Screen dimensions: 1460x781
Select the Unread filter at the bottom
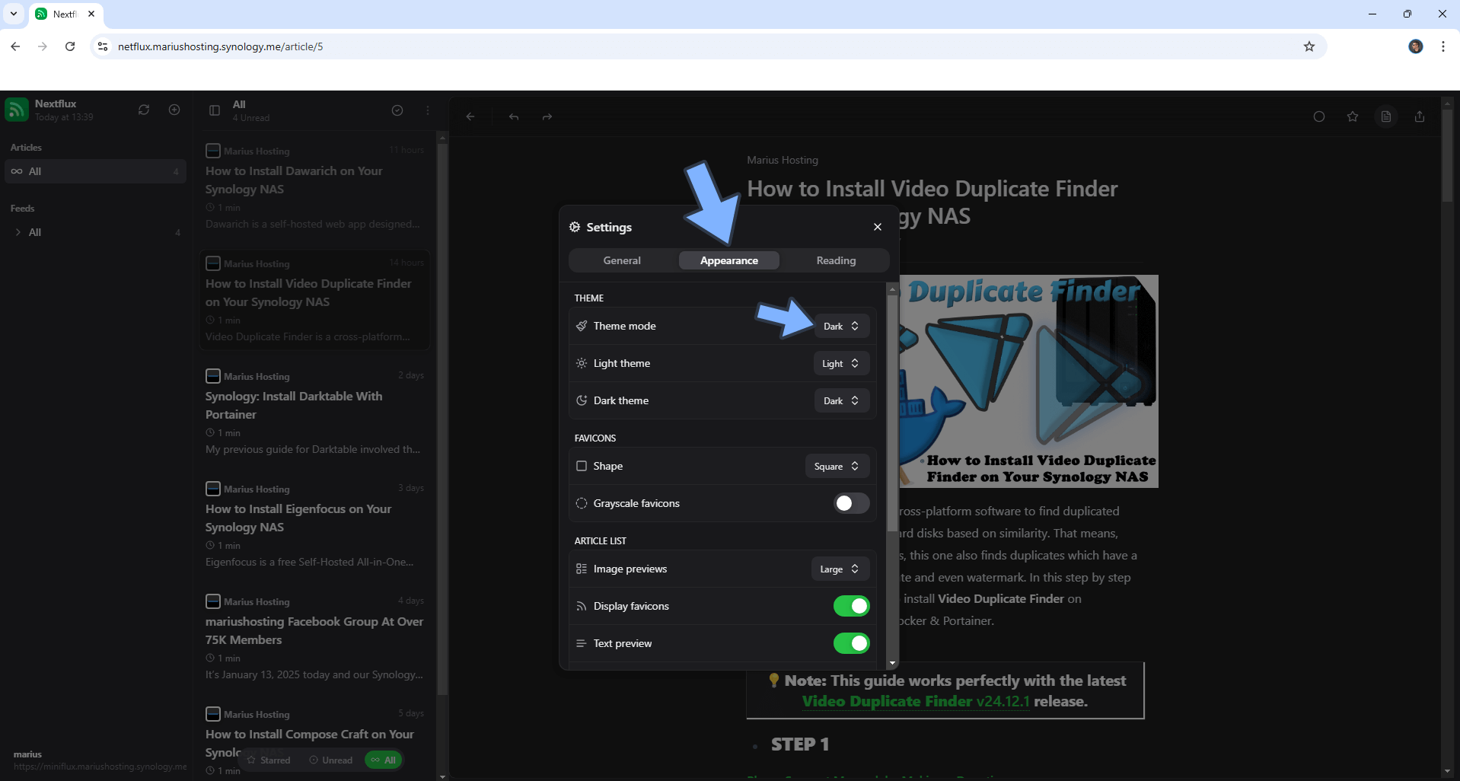331,760
